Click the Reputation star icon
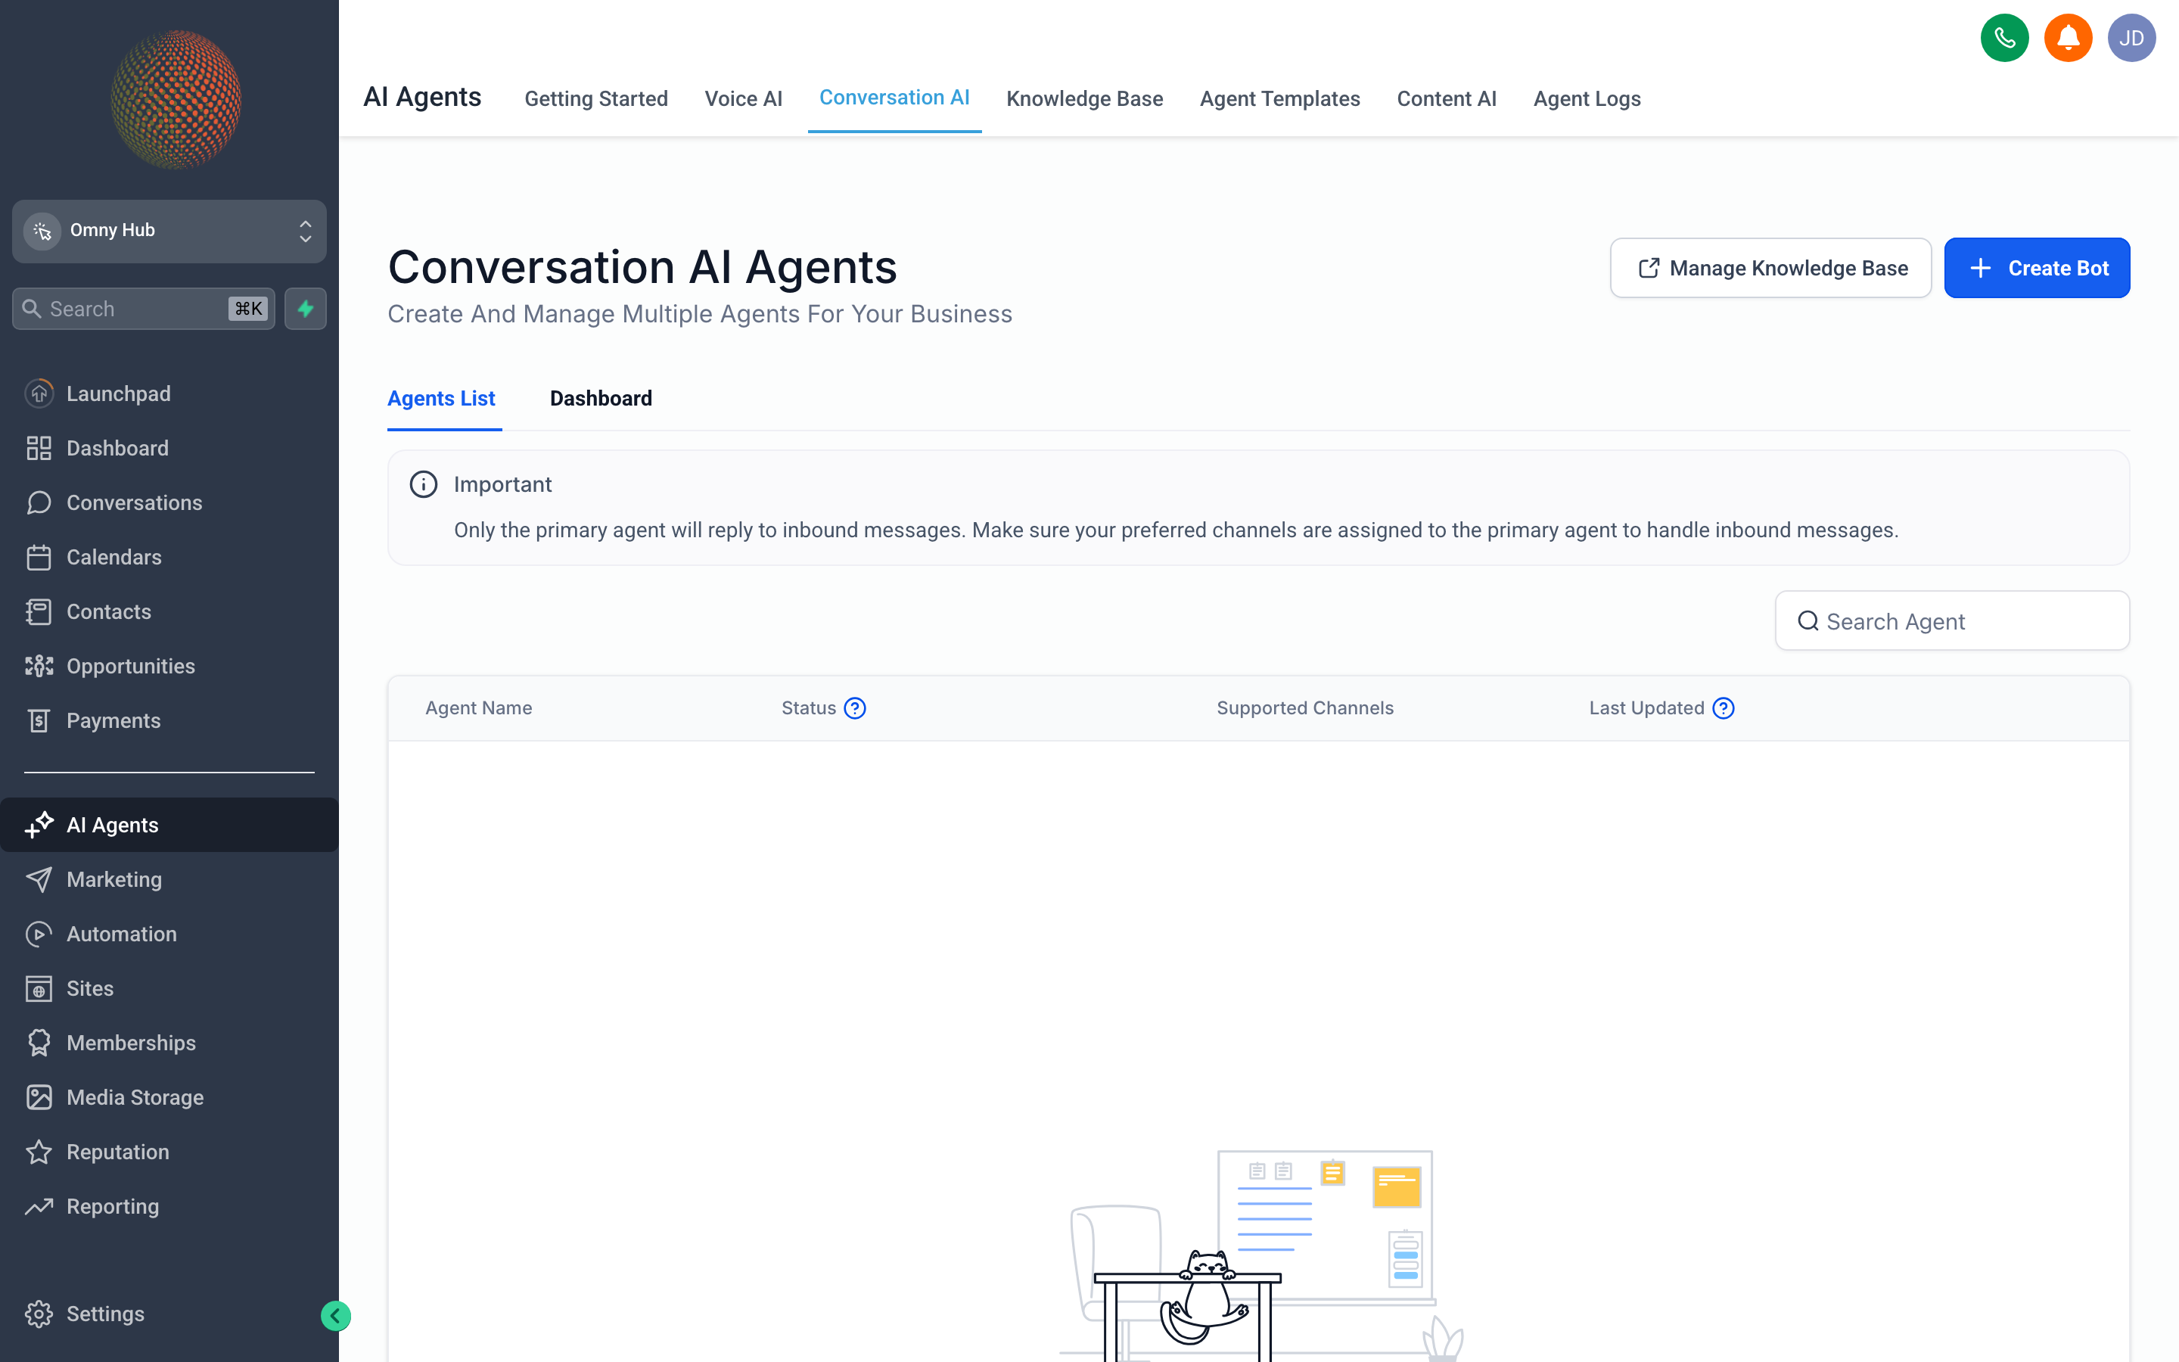Viewport: 2179px width, 1362px height. (x=39, y=1152)
